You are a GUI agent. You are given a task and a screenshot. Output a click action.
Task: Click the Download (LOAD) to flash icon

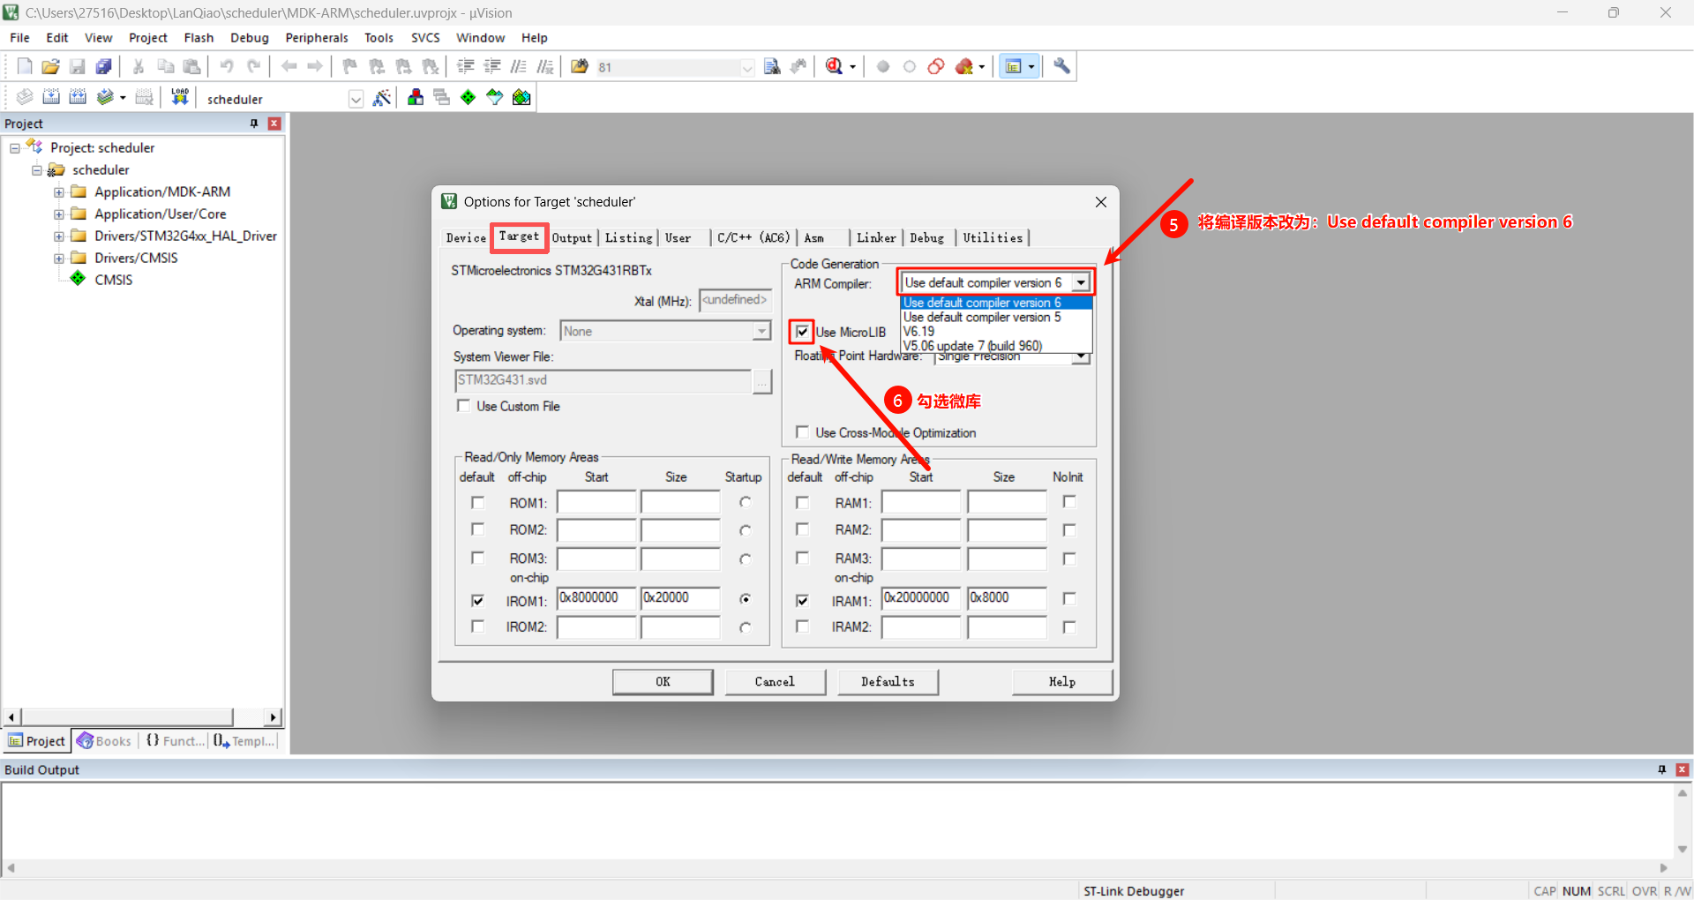pos(180,97)
